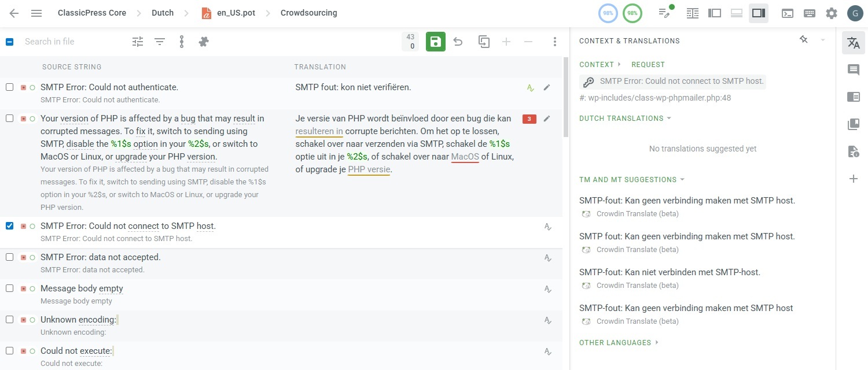The image size is (868, 370).
Task: Expand the OTHER LANGUAGES section
Action: pyautogui.click(x=618, y=342)
